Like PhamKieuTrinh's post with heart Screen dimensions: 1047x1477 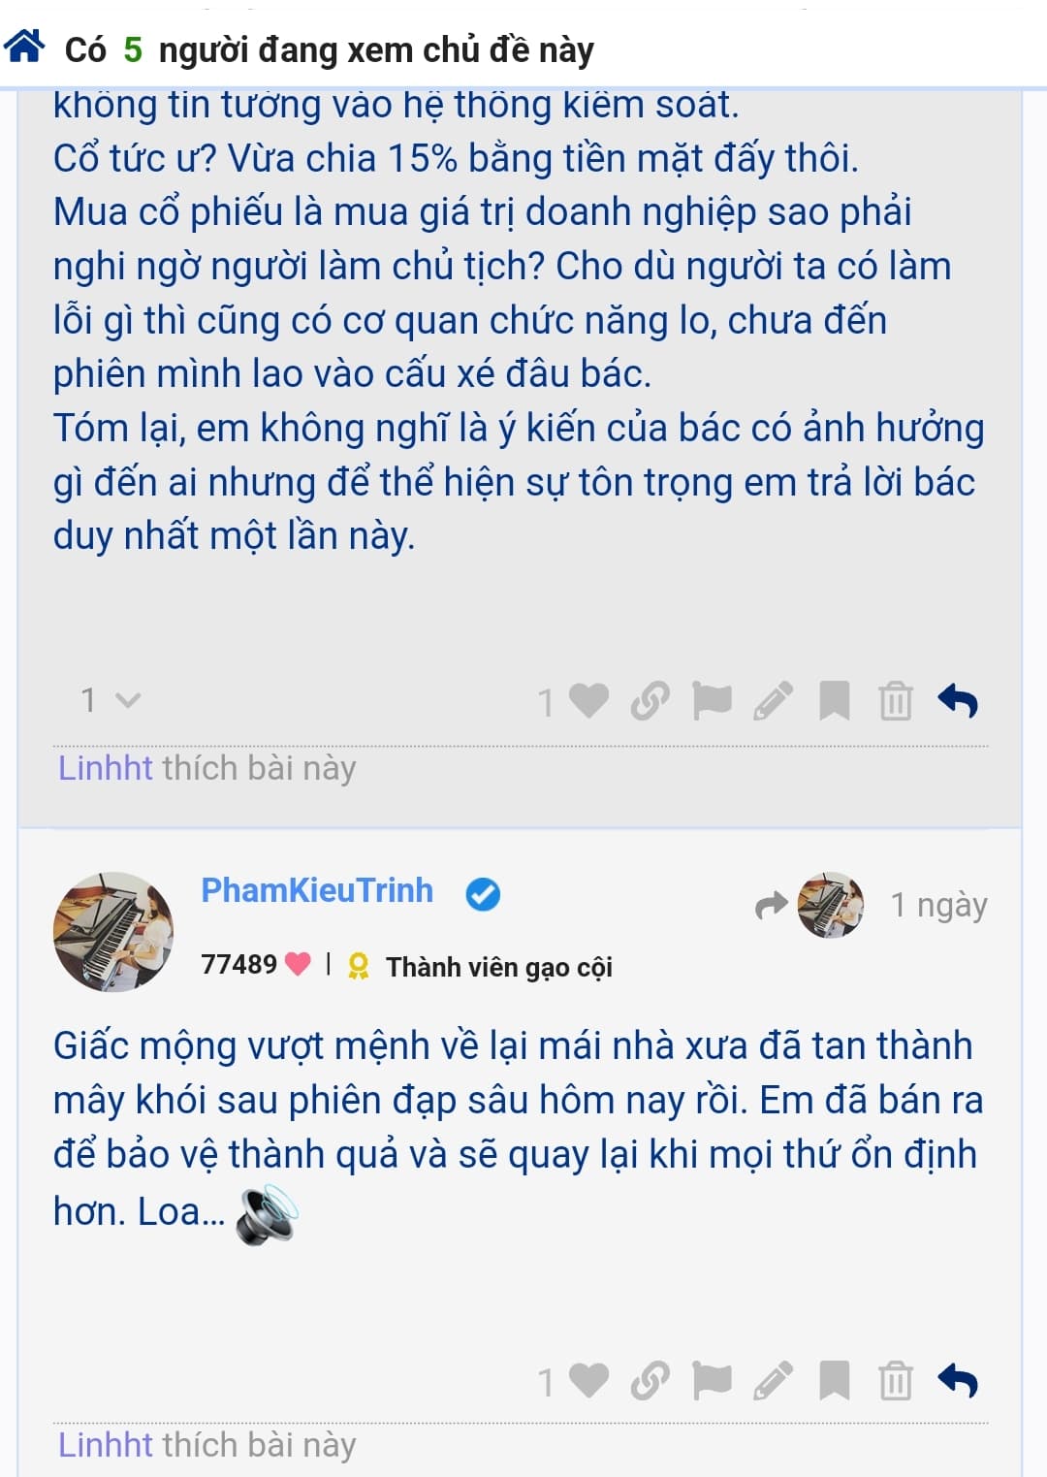point(588,1380)
